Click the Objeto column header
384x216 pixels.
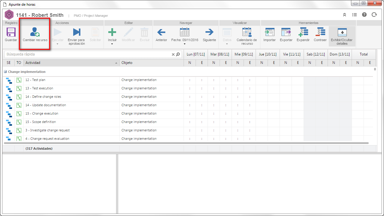coord(151,63)
